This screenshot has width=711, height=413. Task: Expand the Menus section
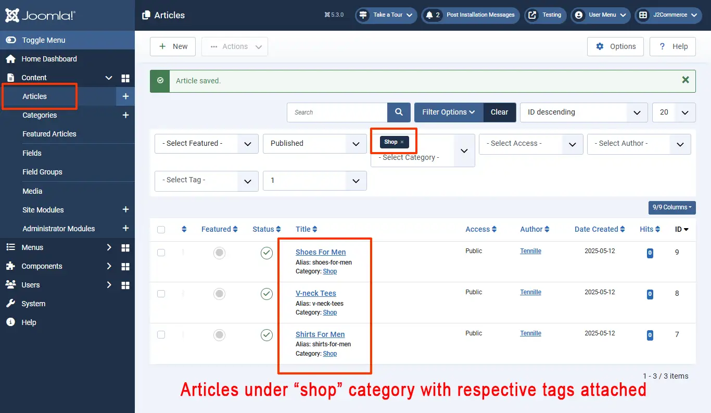pyautogui.click(x=109, y=247)
